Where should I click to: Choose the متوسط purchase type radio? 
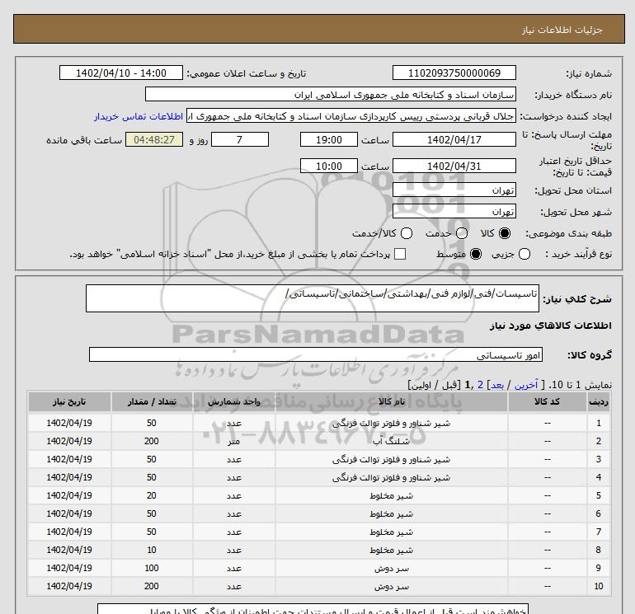[x=476, y=254]
